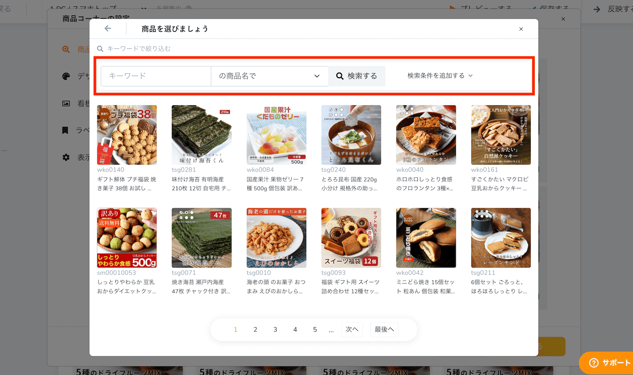Screen dimensions: 633x375
Task: Click the palette icon in the background sidebar
Action: (x=66, y=76)
